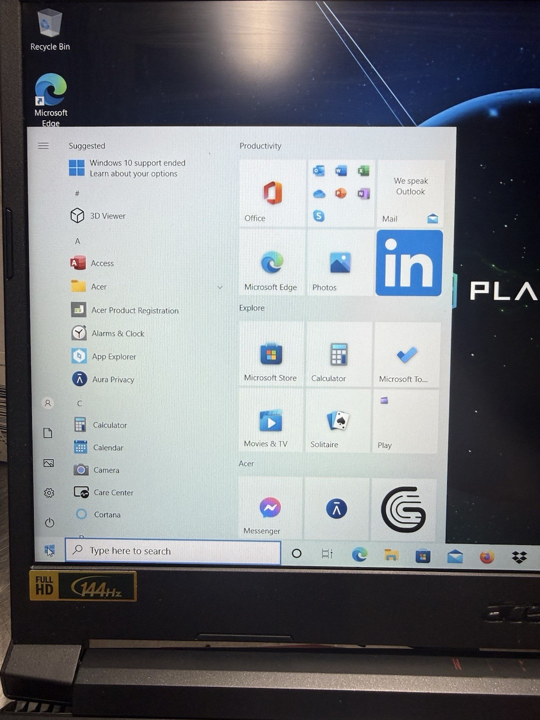This screenshot has width=540, height=720.
Task: Launch Access from app list
Action: (92, 263)
